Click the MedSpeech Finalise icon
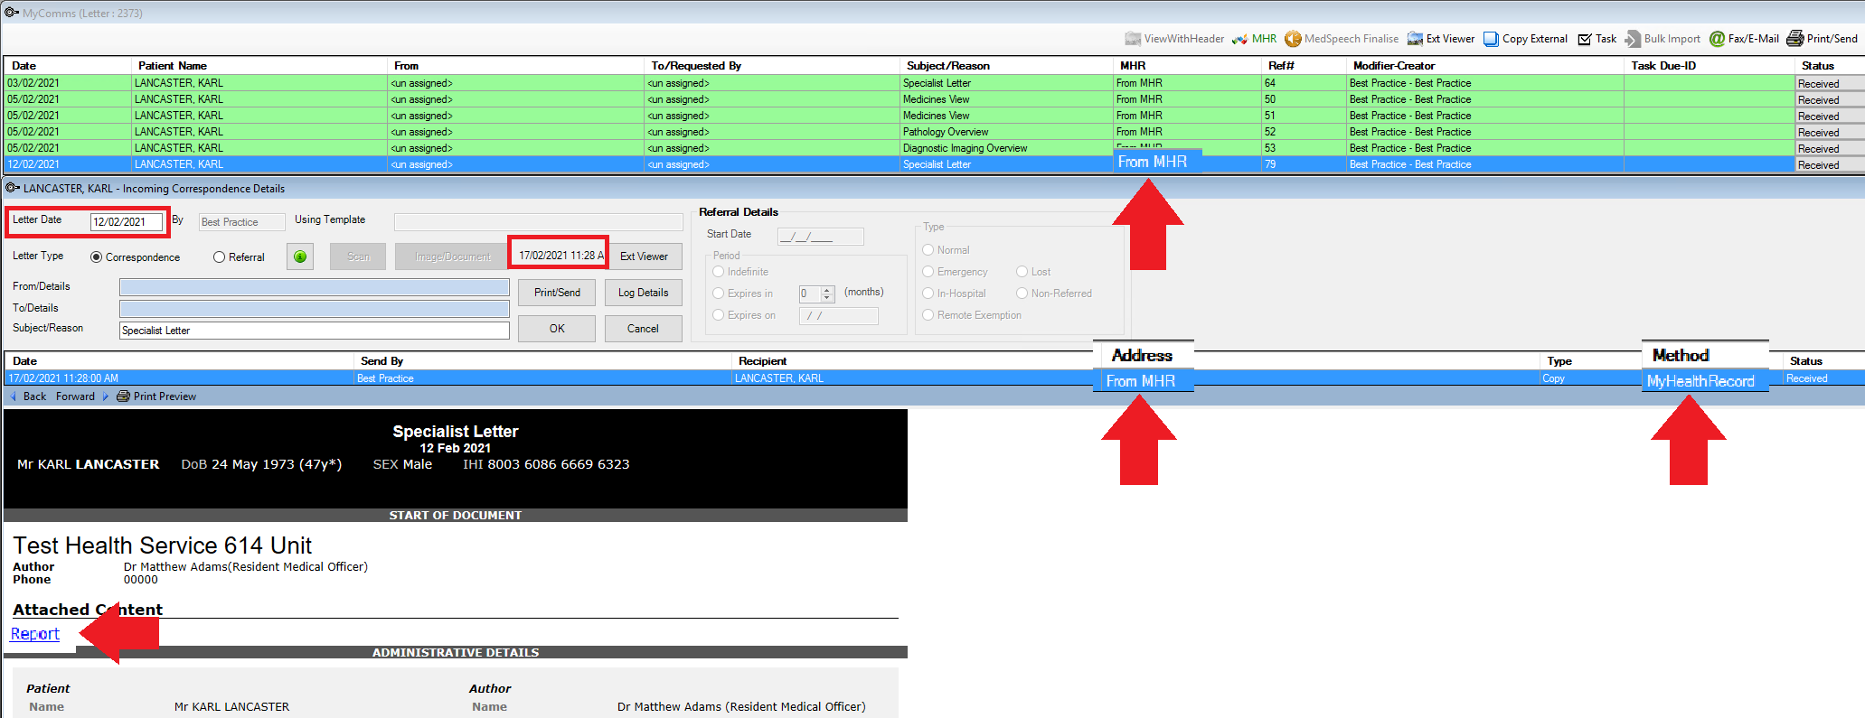Viewport: 1865px width, 718px height. [1293, 39]
